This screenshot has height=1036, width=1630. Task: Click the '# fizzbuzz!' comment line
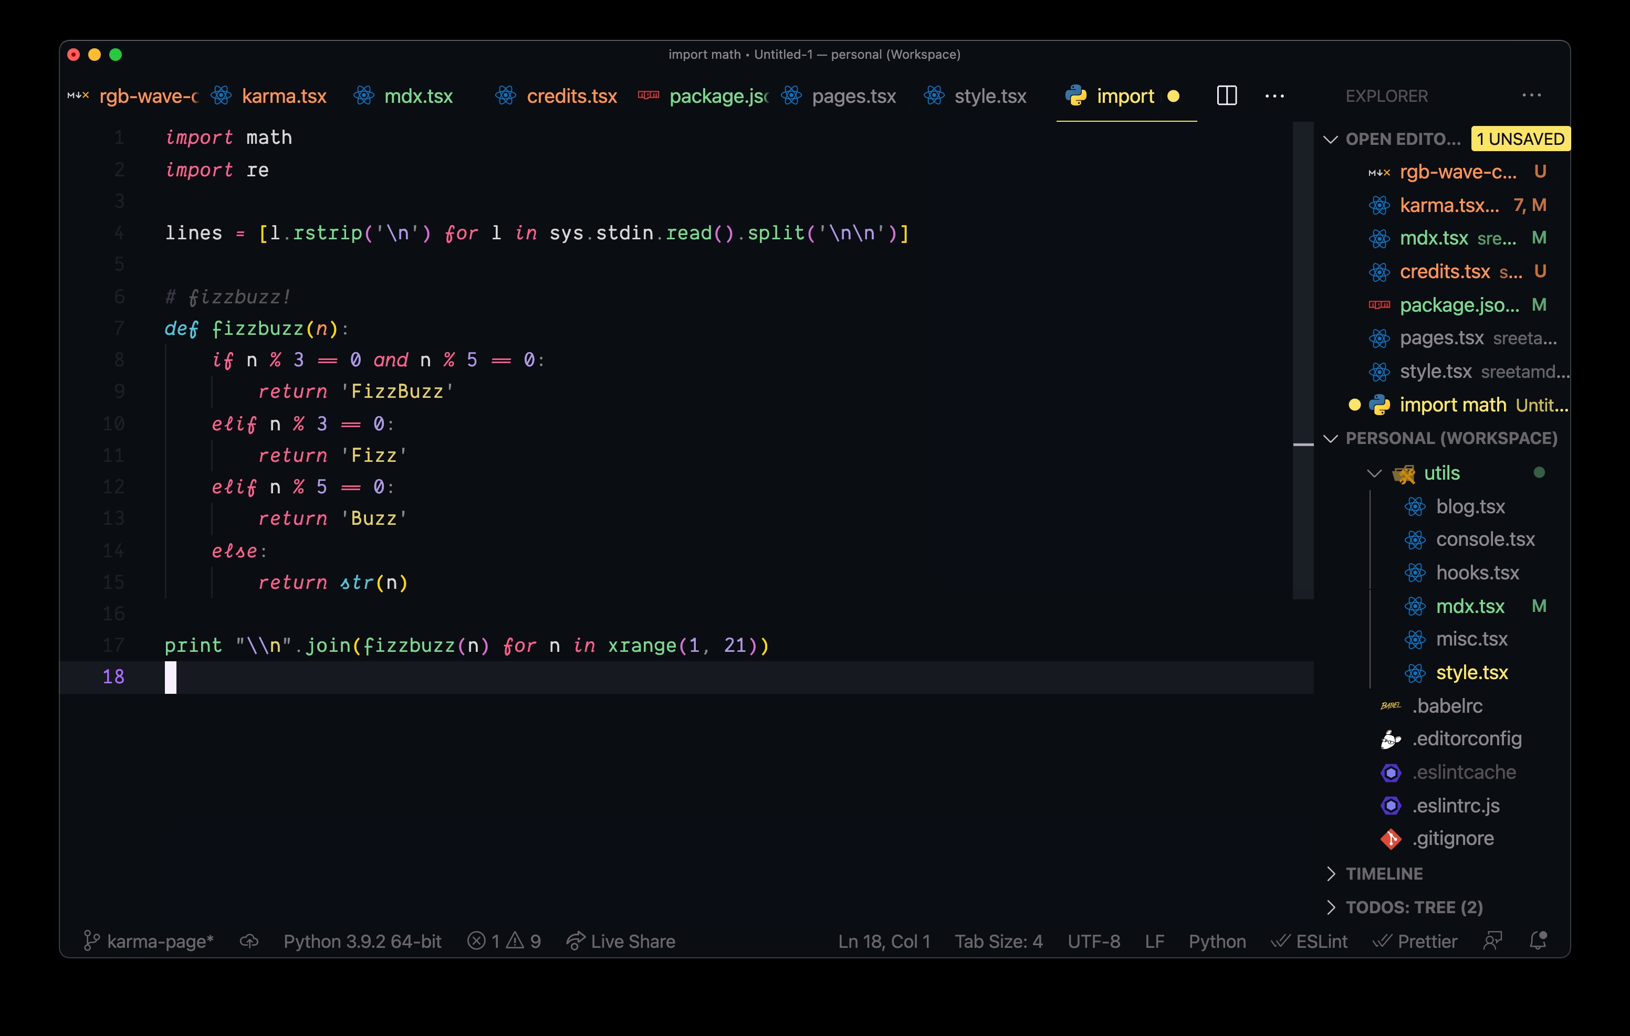pos(227,297)
